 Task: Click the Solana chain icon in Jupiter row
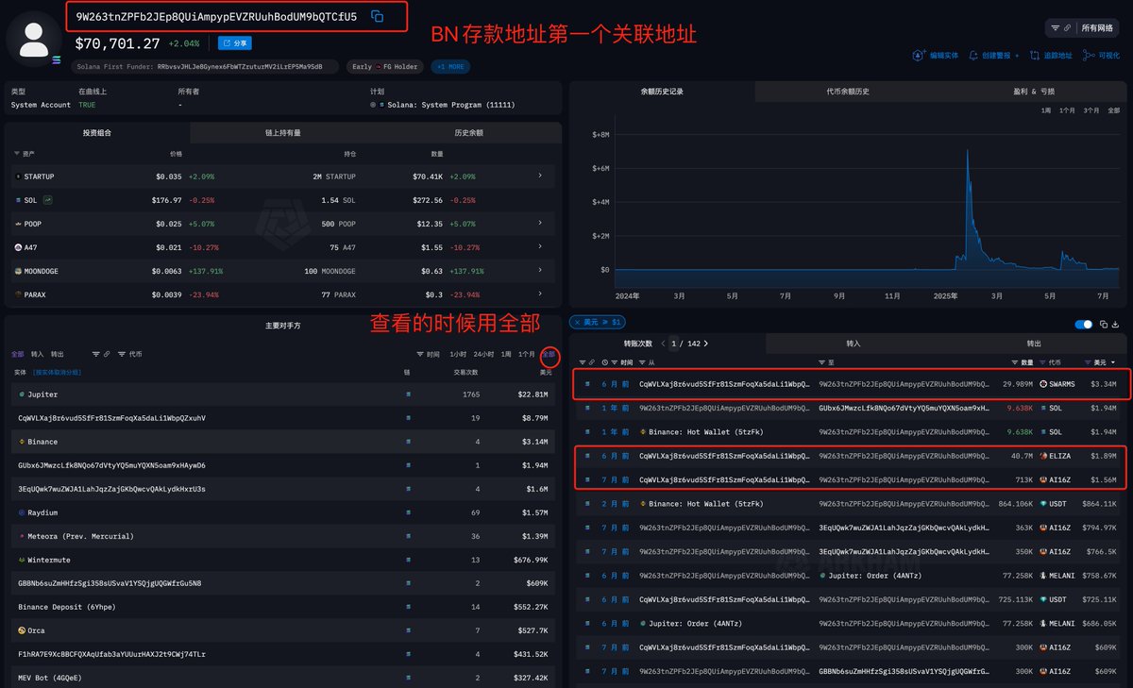pos(409,394)
